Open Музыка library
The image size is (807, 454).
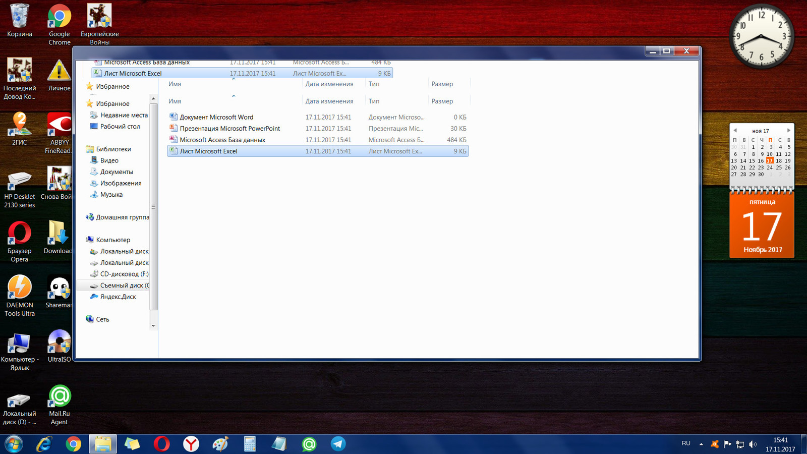pos(106,195)
